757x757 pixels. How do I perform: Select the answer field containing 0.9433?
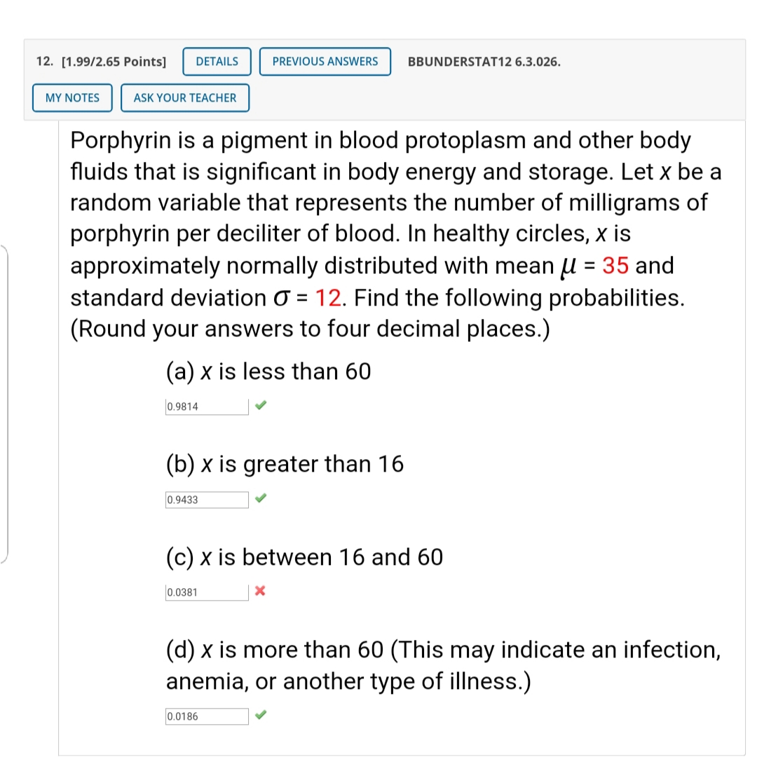tap(206, 499)
